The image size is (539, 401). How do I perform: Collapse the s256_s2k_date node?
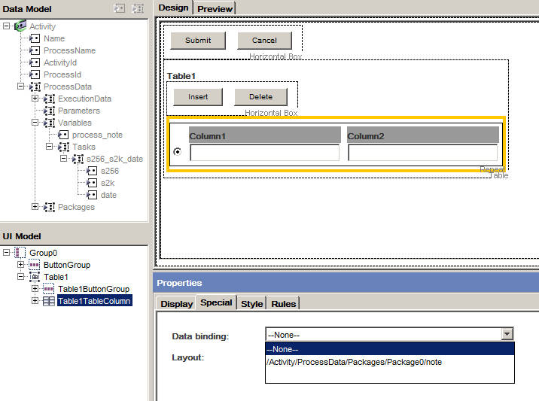click(x=63, y=159)
